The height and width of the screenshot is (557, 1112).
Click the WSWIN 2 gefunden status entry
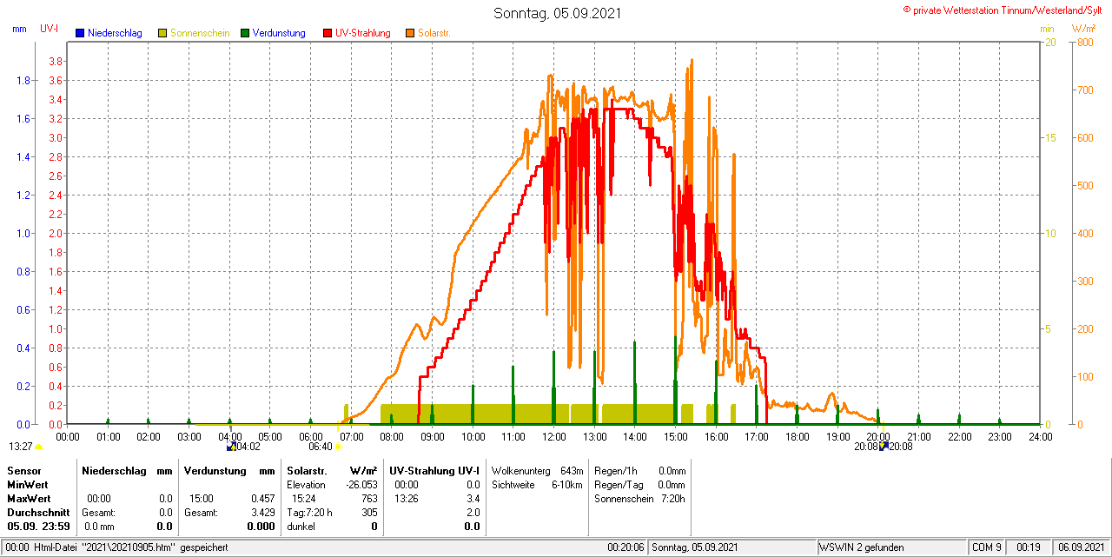tap(862, 547)
